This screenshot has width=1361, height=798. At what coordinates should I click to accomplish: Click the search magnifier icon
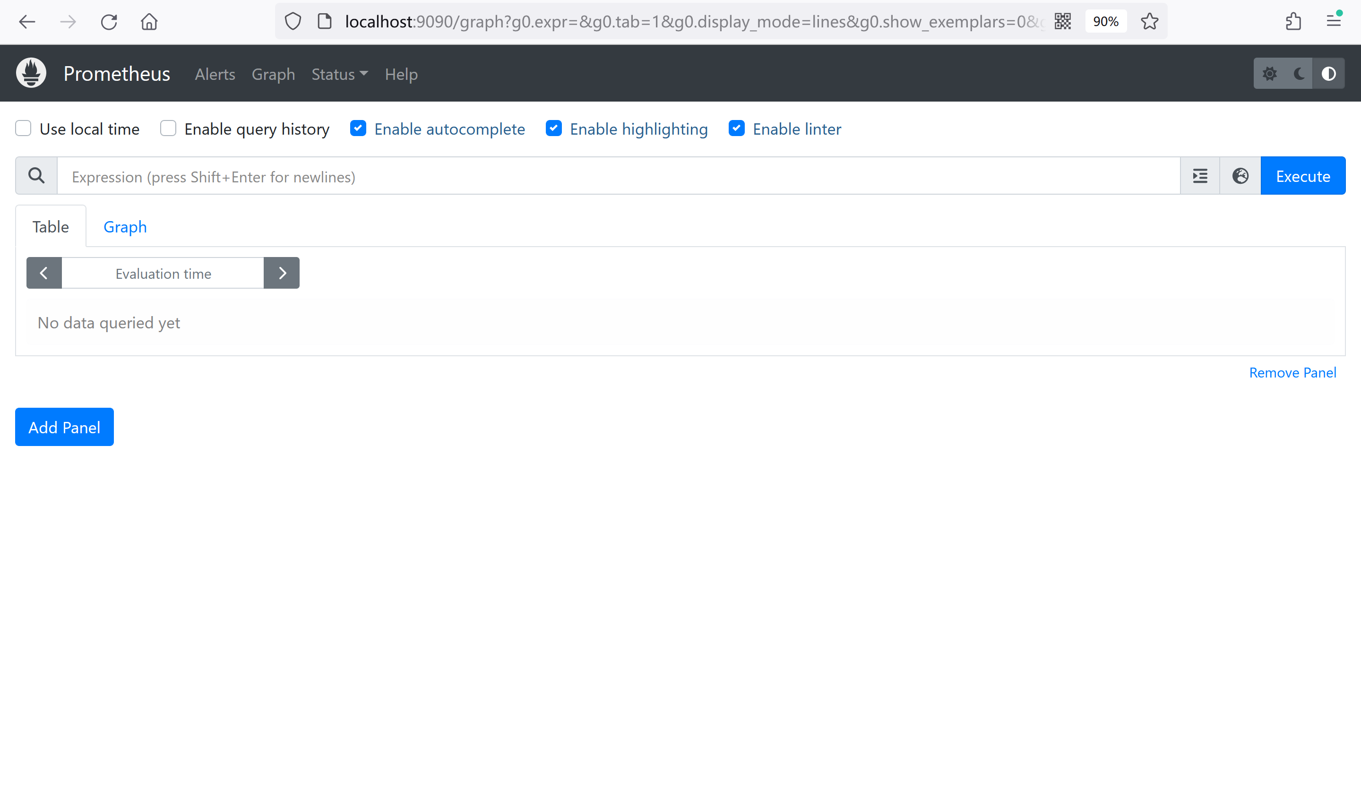click(x=36, y=176)
